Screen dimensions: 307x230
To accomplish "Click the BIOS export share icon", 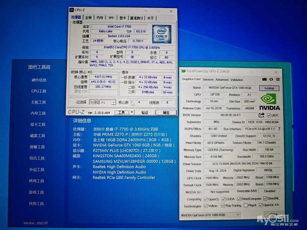I will (x=261, y=115).
